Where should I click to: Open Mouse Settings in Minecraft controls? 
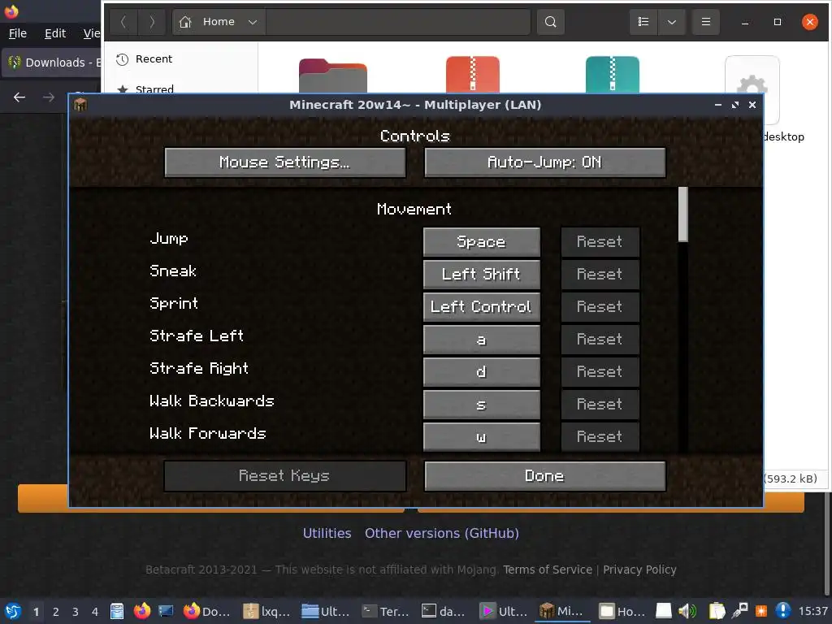(285, 162)
